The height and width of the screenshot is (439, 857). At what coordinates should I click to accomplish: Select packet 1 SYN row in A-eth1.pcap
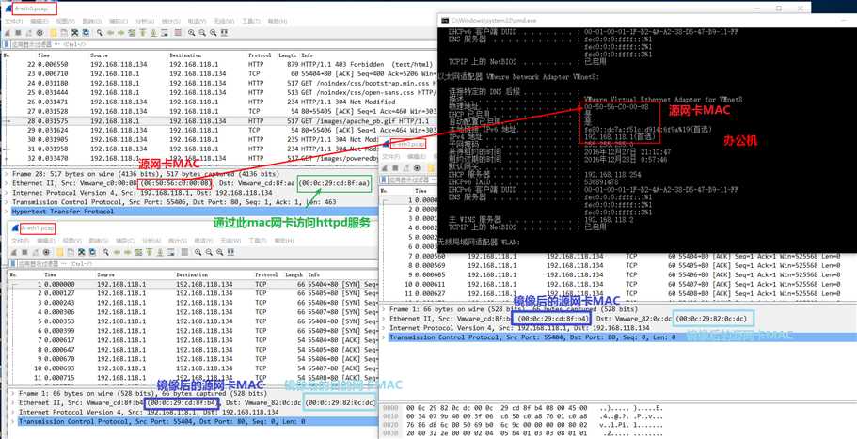click(193, 285)
